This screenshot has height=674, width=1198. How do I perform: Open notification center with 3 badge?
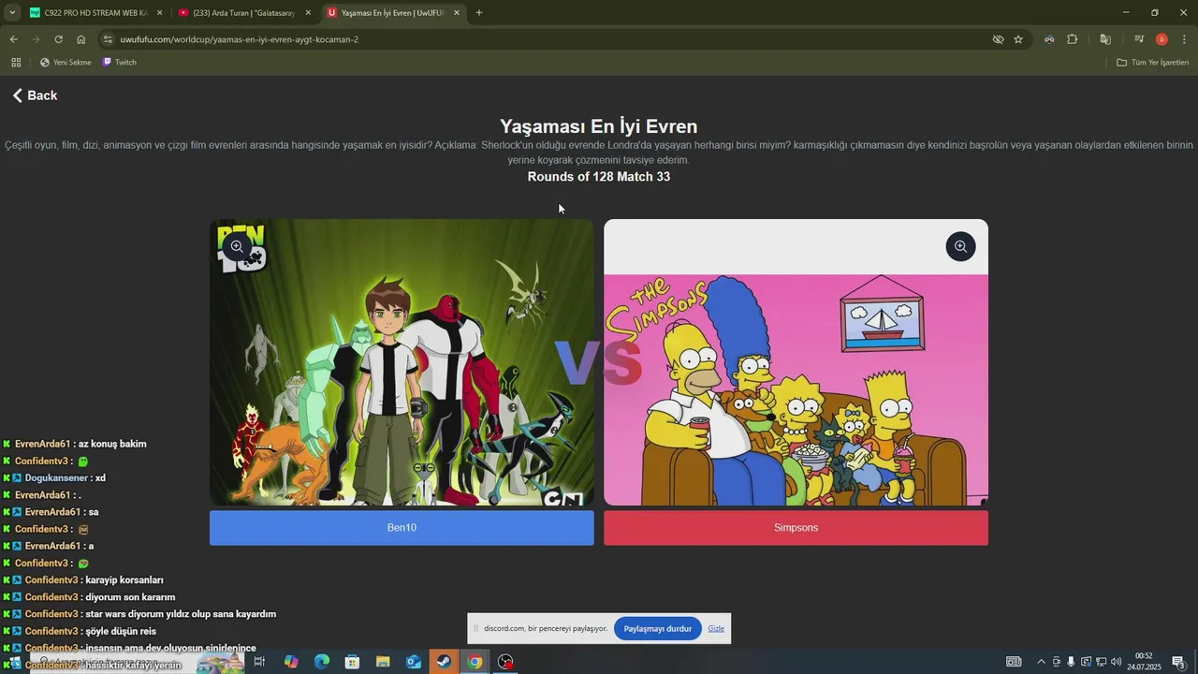1178,662
